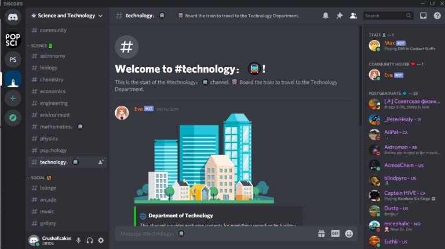
Task: Open user settings gear
Action: [x=101, y=240]
